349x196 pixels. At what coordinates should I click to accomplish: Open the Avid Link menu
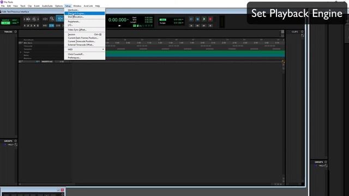tap(88, 6)
